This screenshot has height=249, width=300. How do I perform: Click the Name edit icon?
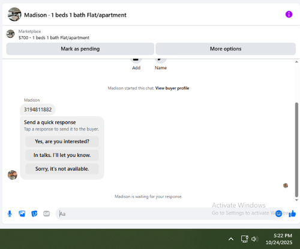pos(160,60)
